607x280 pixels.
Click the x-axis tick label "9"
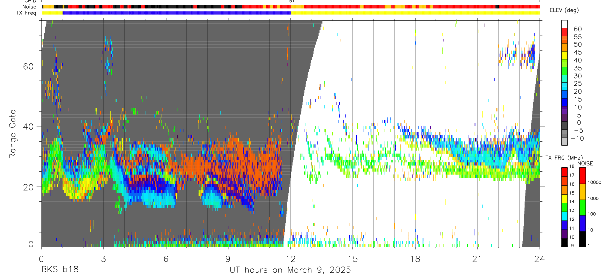coord(228,259)
